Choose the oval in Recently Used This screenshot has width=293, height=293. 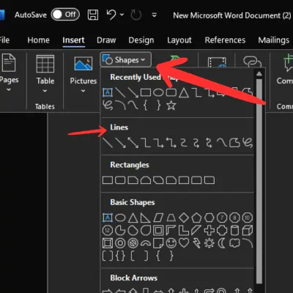(x=158, y=92)
